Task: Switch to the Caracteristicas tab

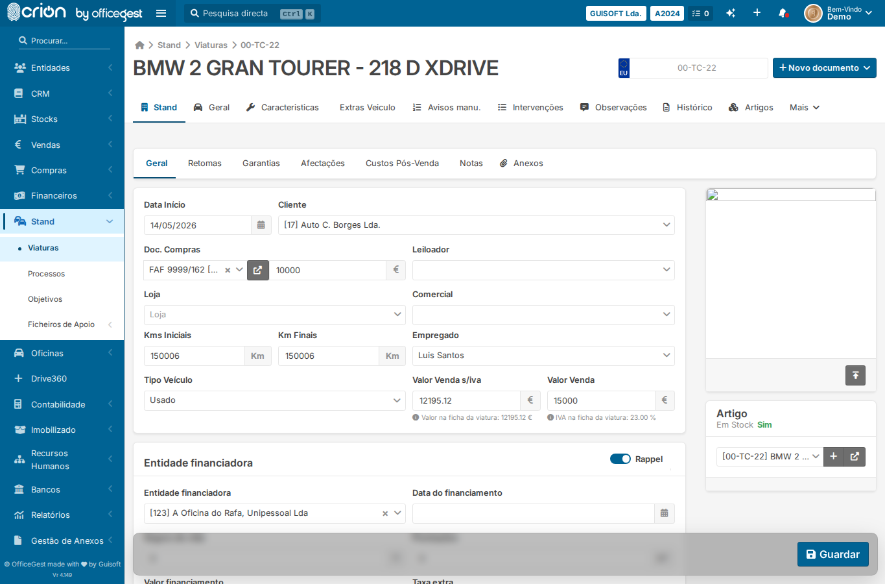Action: click(283, 108)
